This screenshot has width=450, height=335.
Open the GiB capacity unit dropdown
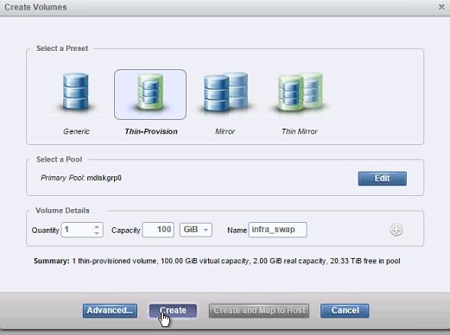(x=196, y=230)
